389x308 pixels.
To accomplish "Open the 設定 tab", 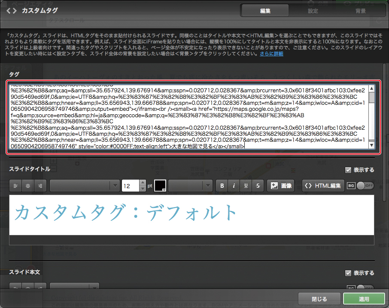I will [x=313, y=11].
